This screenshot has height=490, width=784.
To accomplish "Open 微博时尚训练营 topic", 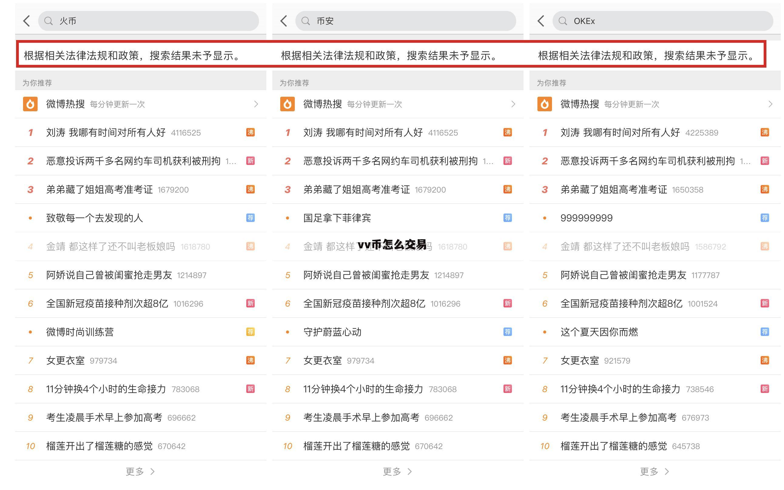I will coord(80,332).
